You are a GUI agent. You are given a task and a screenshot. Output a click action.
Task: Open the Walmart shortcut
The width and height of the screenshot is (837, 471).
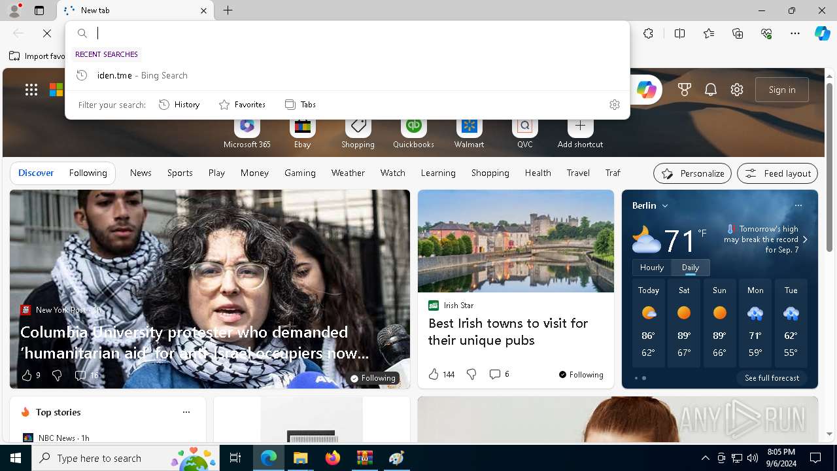469,133
